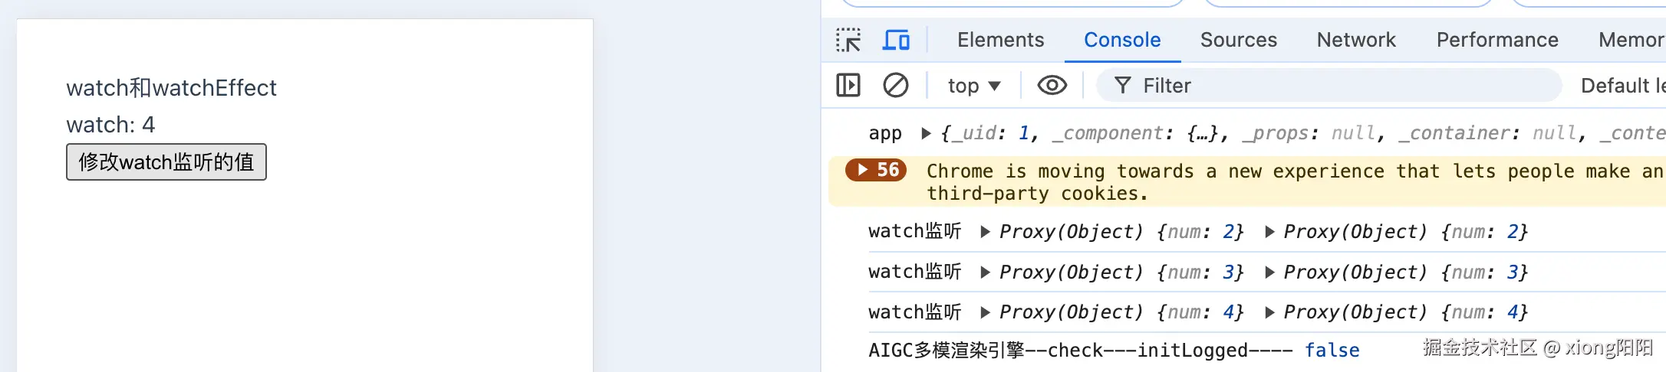This screenshot has width=1666, height=372.
Task: Expand the app object log entry
Action: tap(926, 134)
